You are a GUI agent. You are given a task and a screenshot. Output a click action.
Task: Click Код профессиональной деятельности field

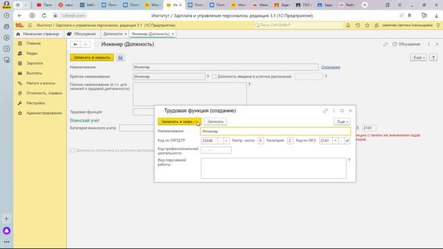click(x=216, y=150)
